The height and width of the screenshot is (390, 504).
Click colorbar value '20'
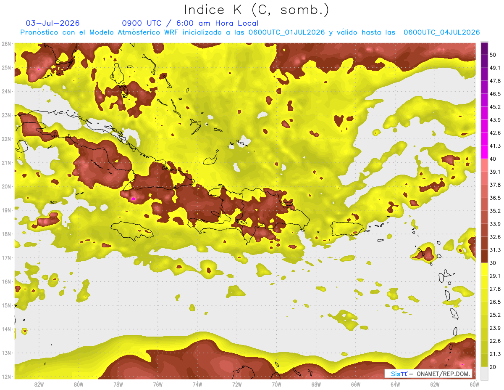pos(493,367)
